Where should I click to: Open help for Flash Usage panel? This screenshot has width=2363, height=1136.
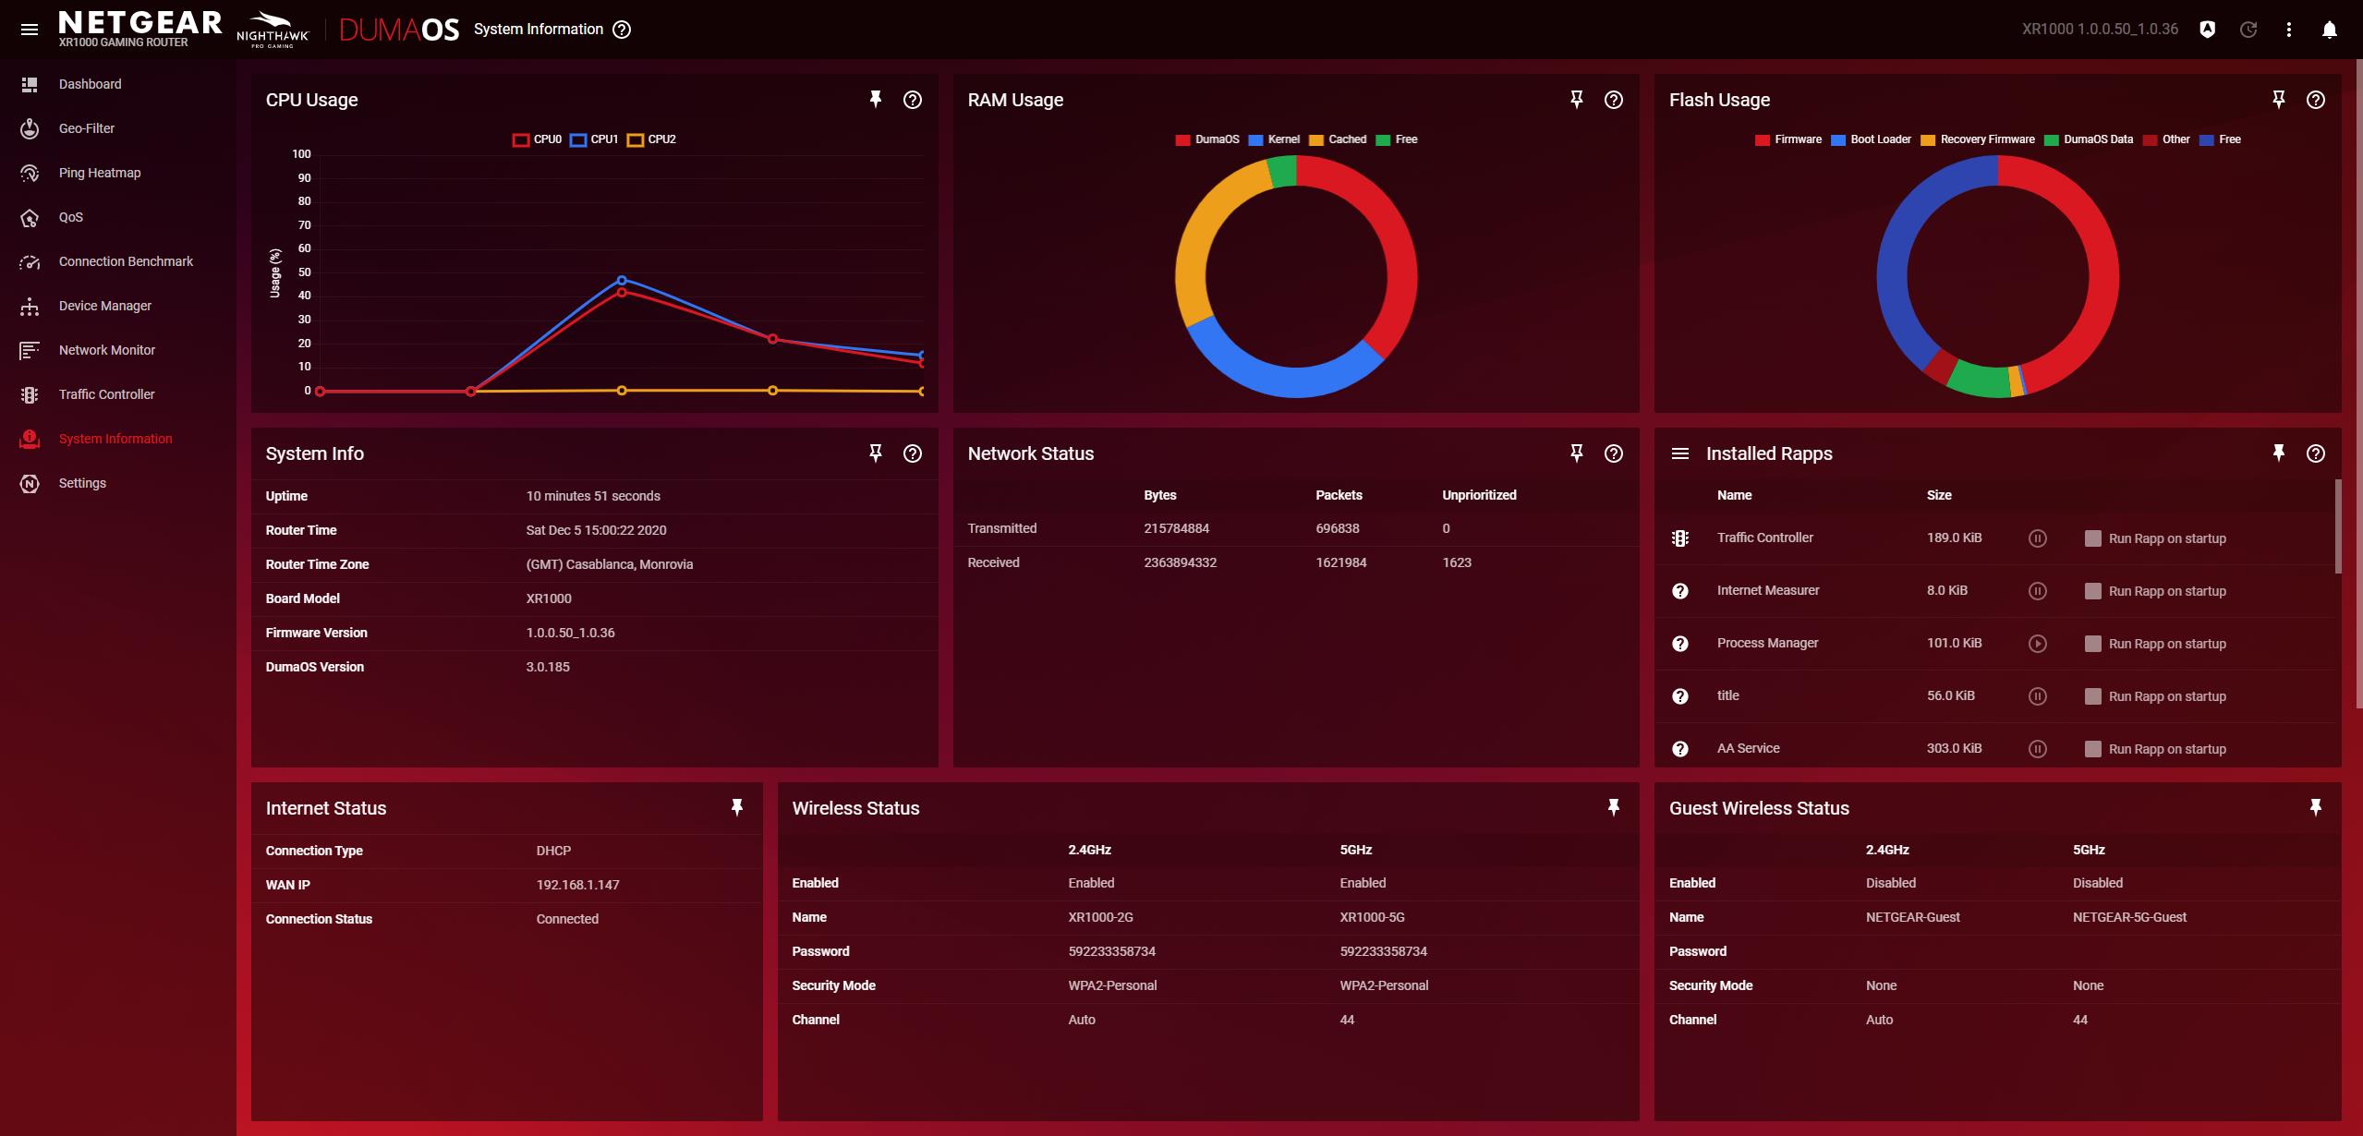(2315, 100)
